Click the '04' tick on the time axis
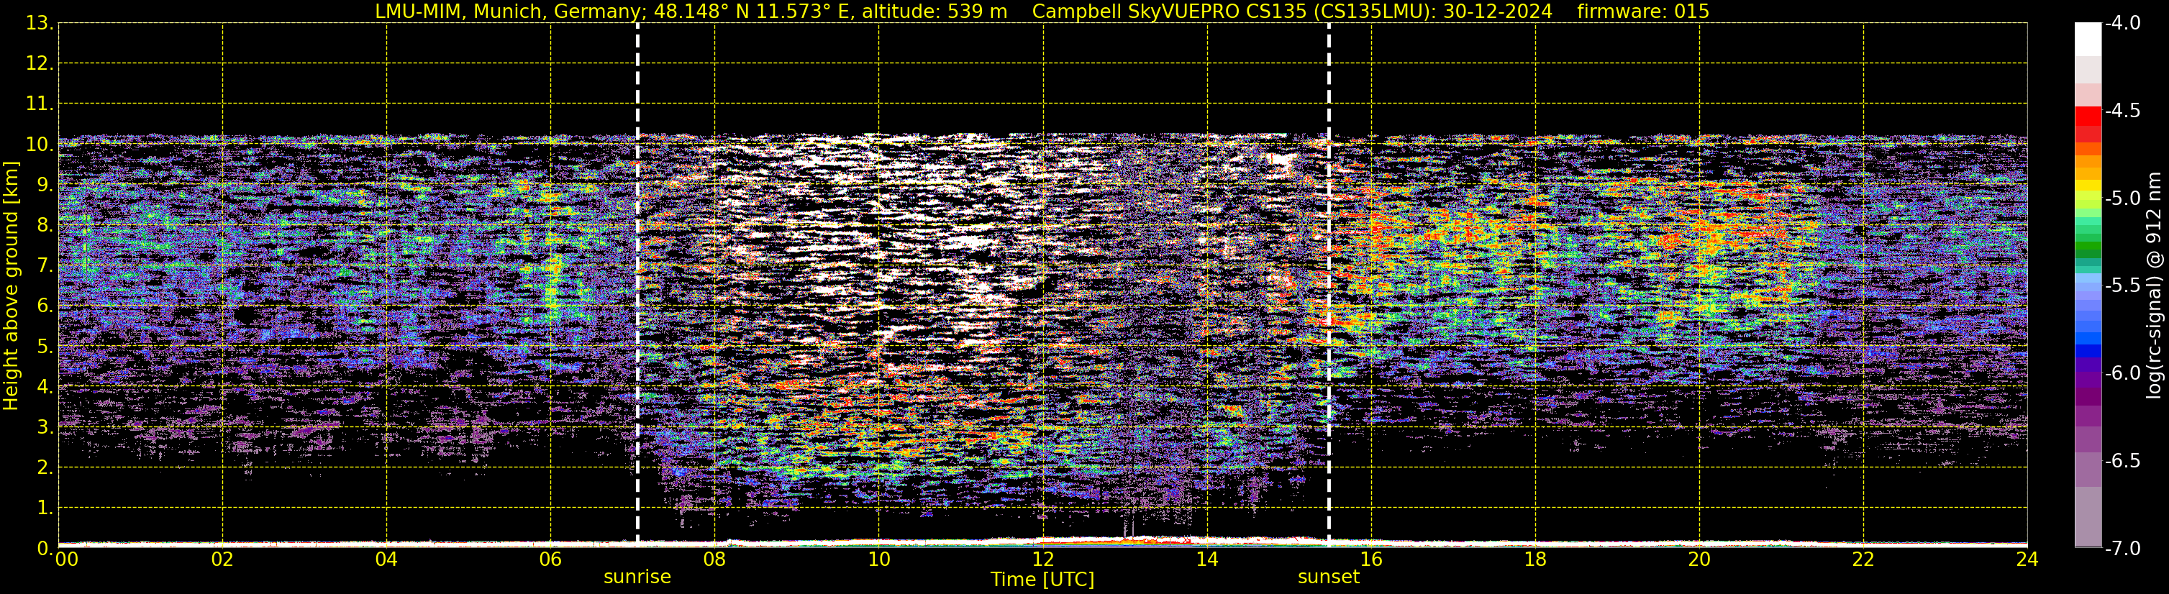 coord(386,559)
